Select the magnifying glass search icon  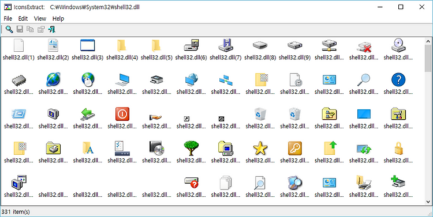pyautogui.click(x=364, y=80)
